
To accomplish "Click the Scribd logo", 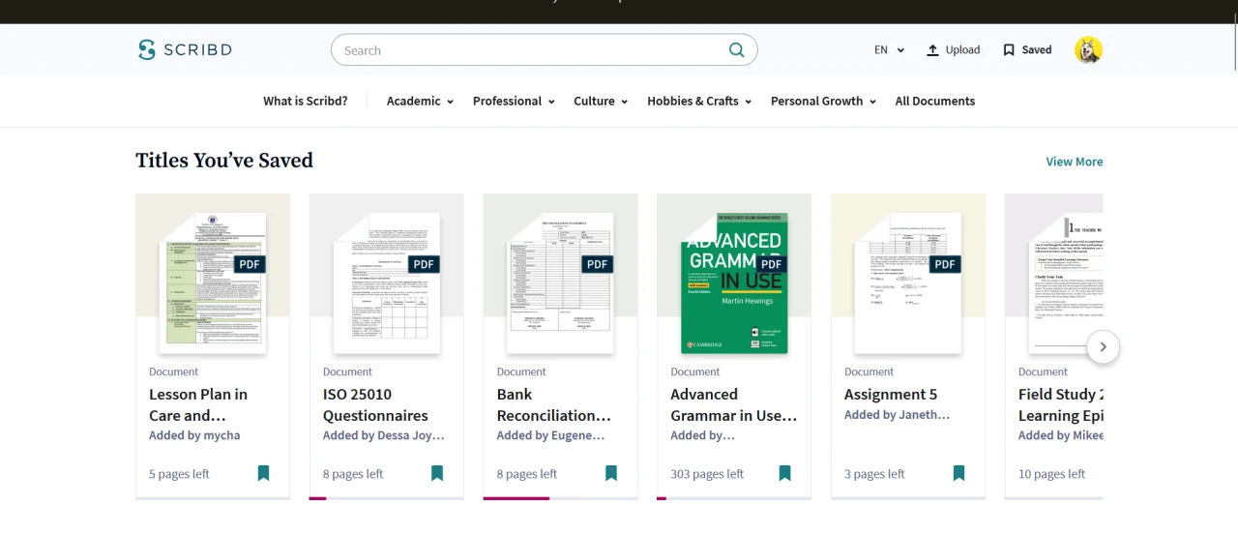I will [x=185, y=50].
